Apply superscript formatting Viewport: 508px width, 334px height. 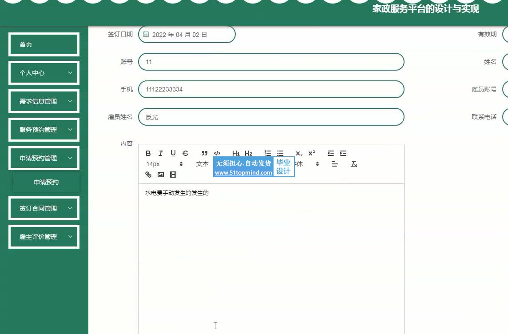point(312,153)
